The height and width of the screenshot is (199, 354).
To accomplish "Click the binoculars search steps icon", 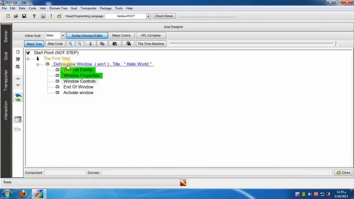I will tap(128, 44).
